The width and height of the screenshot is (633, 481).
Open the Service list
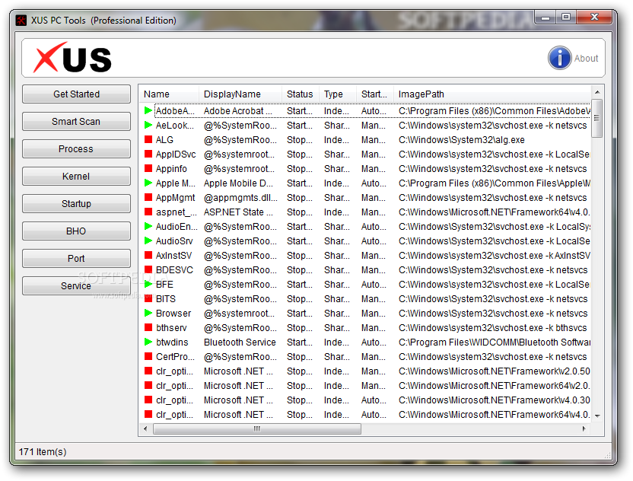point(76,286)
